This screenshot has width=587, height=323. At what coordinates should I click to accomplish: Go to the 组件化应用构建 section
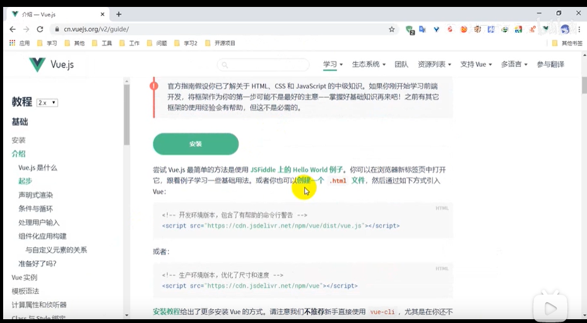[42, 236]
